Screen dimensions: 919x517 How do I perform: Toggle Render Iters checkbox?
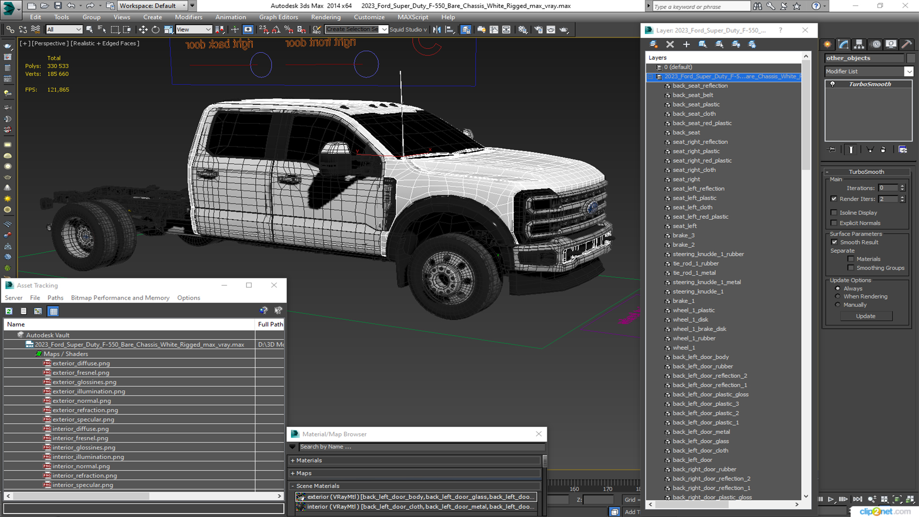point(834,199)
